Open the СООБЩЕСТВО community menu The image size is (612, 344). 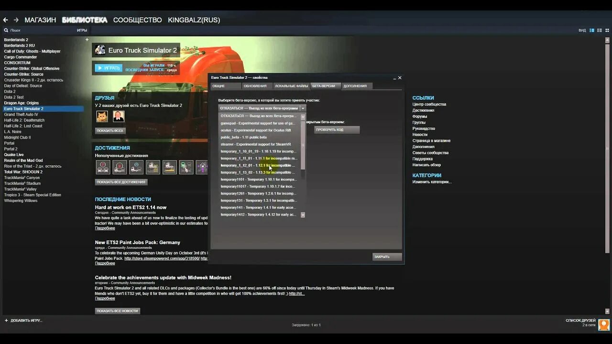(x=137, y=20)
